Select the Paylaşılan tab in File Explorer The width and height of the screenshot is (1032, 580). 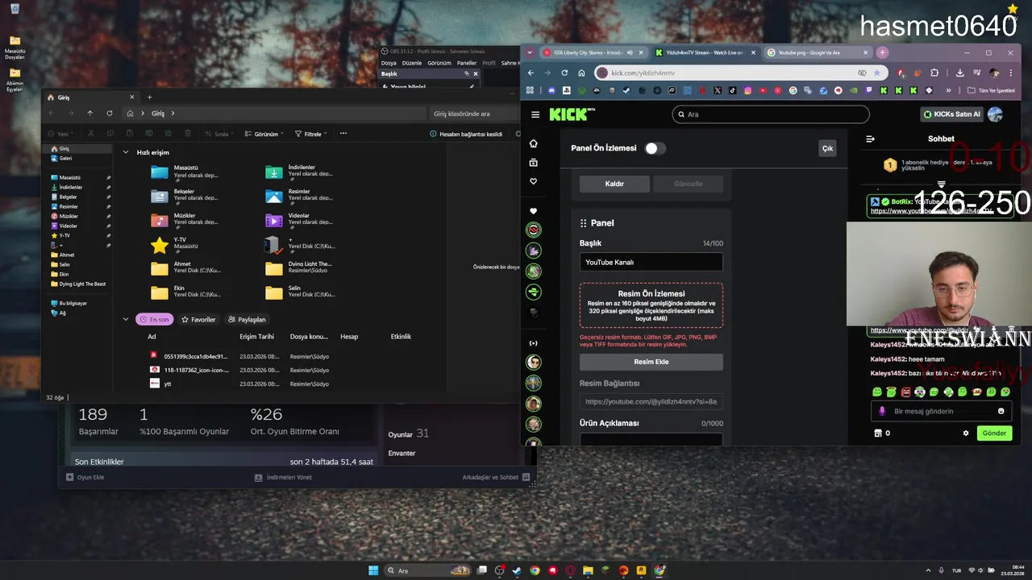tap(247, 319)
